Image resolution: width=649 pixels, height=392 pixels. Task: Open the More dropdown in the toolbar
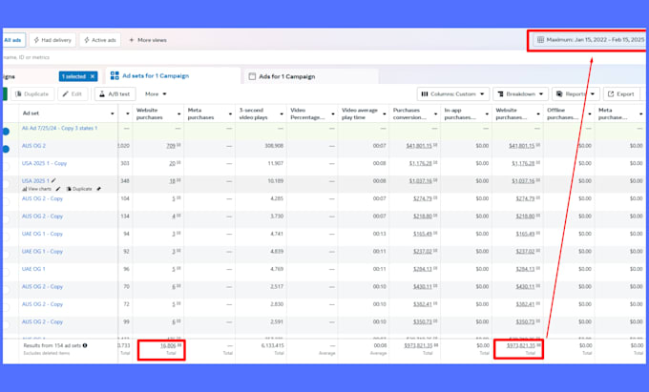pyautogui.click(x=156, y=94)
